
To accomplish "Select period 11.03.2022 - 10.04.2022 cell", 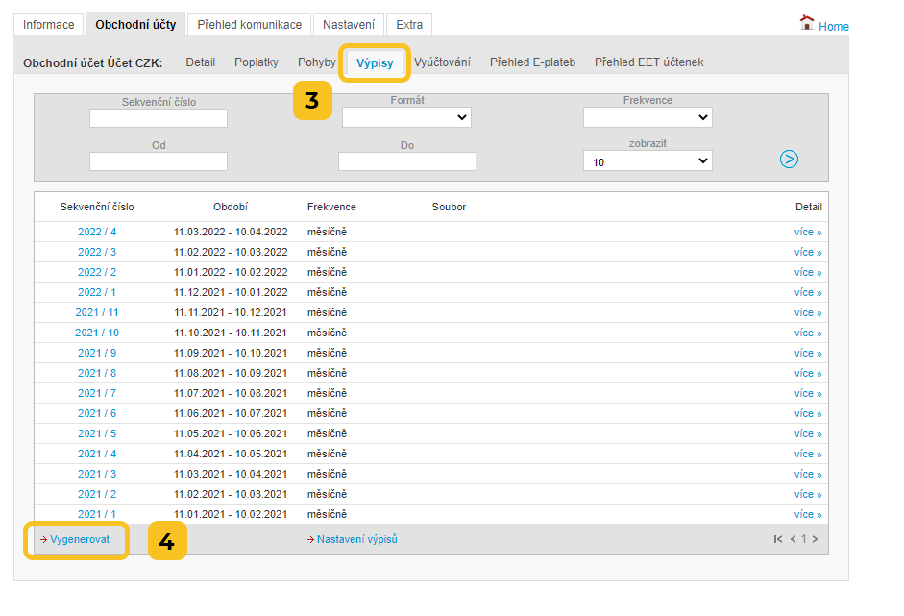I will (231, 232).
